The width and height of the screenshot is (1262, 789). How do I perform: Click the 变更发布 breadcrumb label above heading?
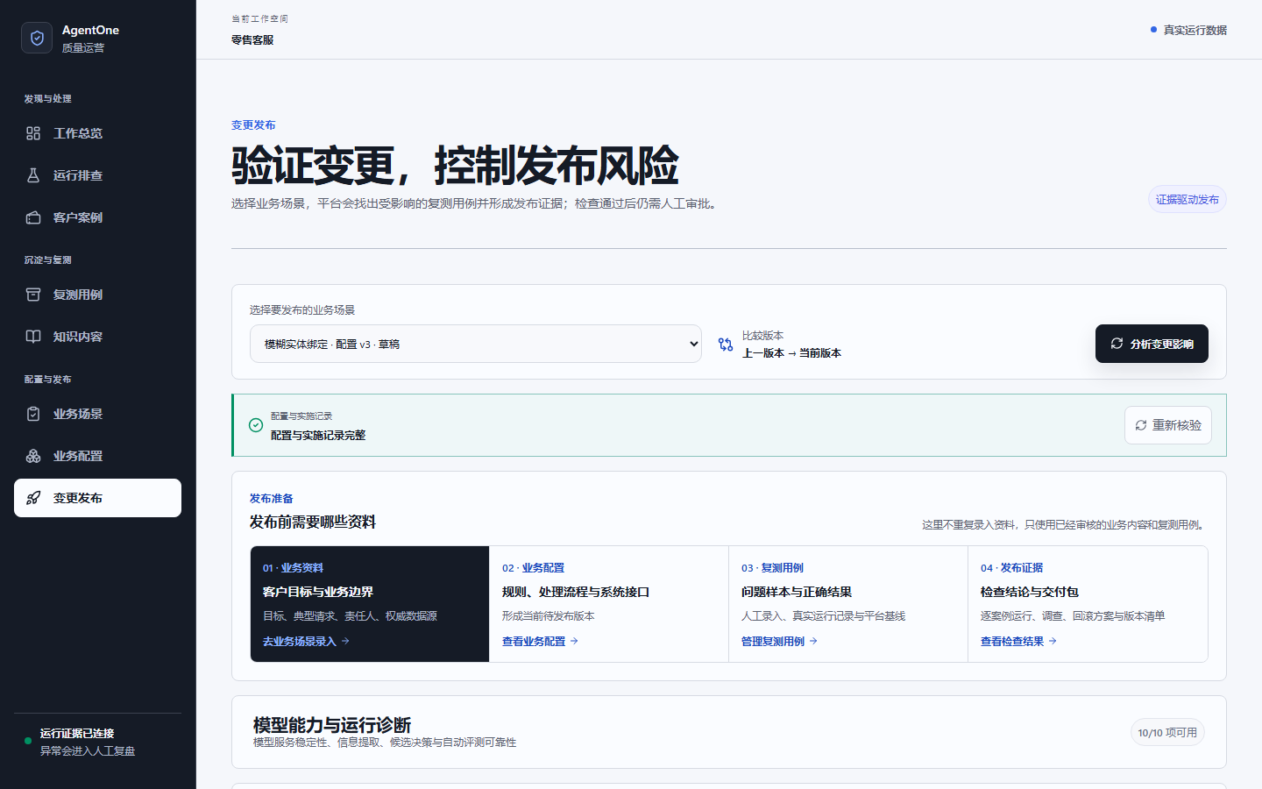[253, 124]
